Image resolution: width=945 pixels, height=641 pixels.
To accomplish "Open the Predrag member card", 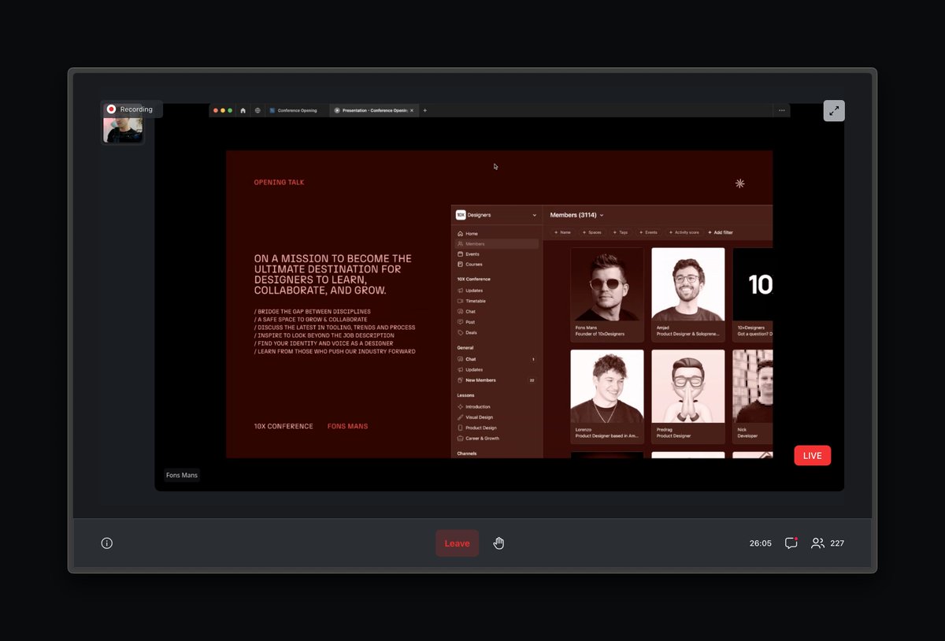I will point(688,397).
